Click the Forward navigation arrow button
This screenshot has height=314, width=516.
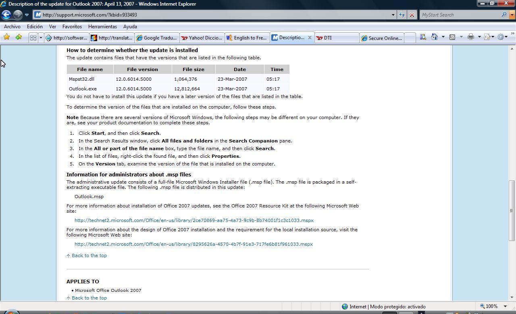pos(18,15)
